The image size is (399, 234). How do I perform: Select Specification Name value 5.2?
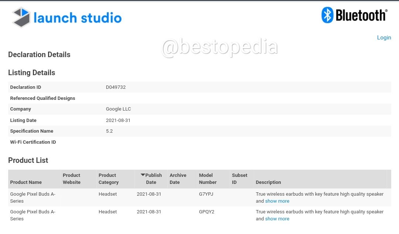pos(109,131)
